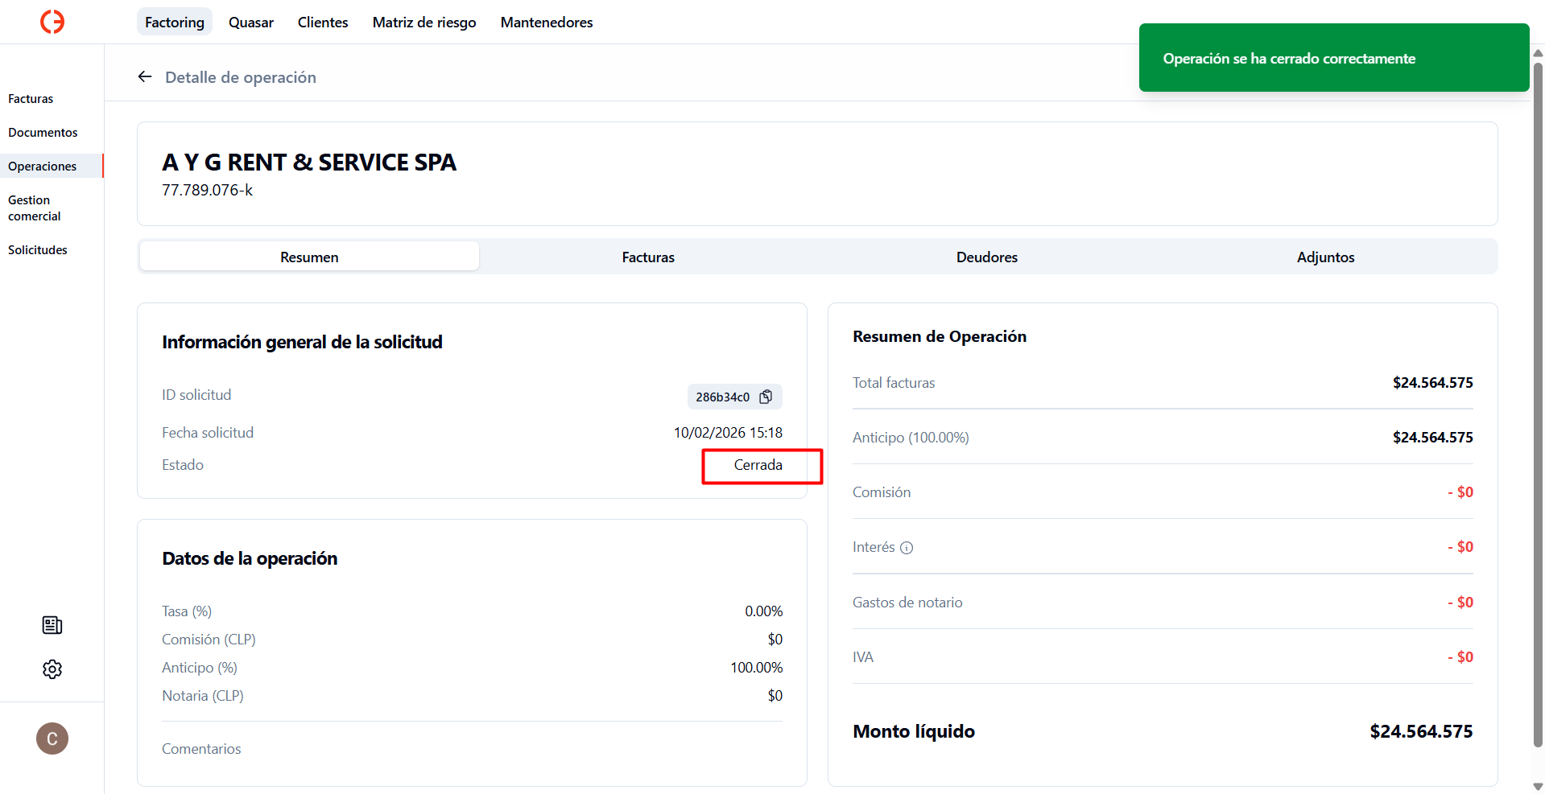1545x794 pixels.
Task: Switch to the Deudores tab
Action: [986, 257]
